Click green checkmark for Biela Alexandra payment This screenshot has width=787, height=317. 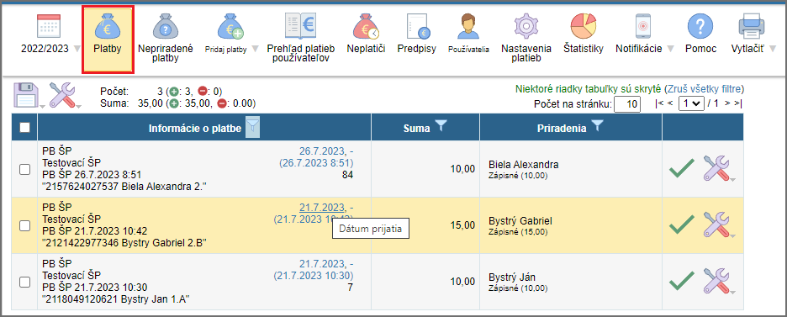click(682, 168)
